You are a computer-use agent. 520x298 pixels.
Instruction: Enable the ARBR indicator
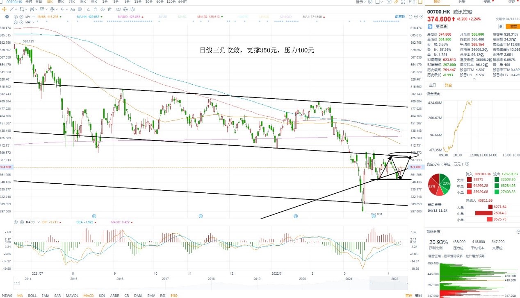[x=115, y=295]
